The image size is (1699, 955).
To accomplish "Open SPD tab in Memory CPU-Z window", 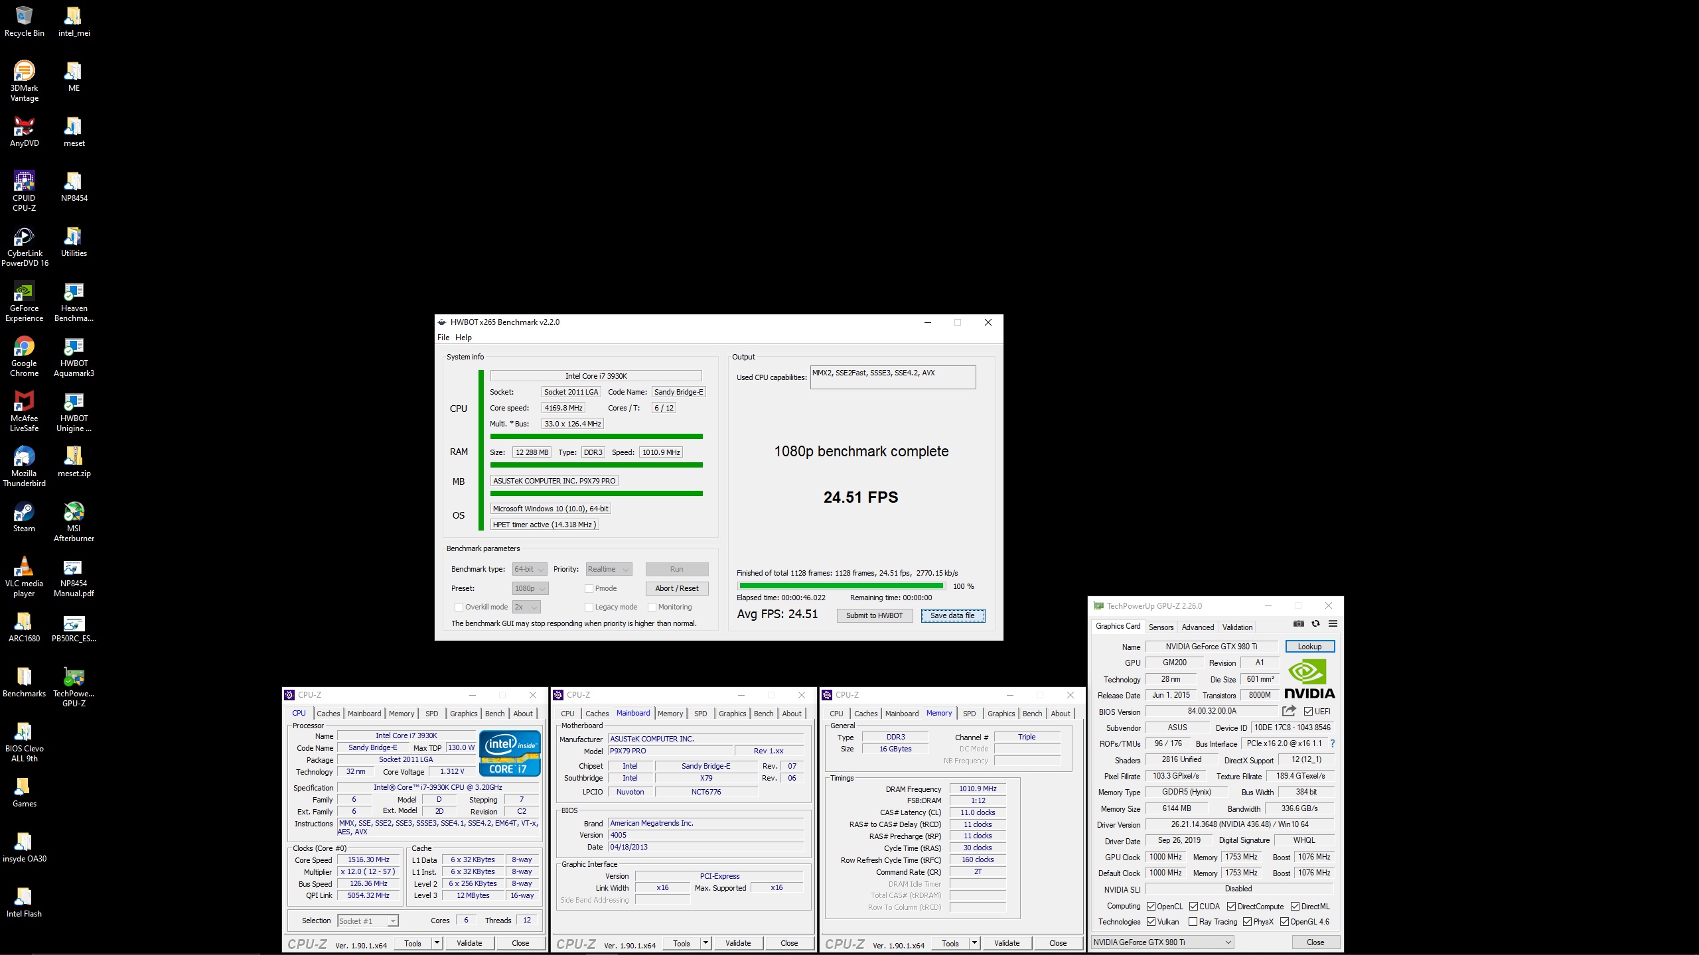I will (x=969, y=714).
